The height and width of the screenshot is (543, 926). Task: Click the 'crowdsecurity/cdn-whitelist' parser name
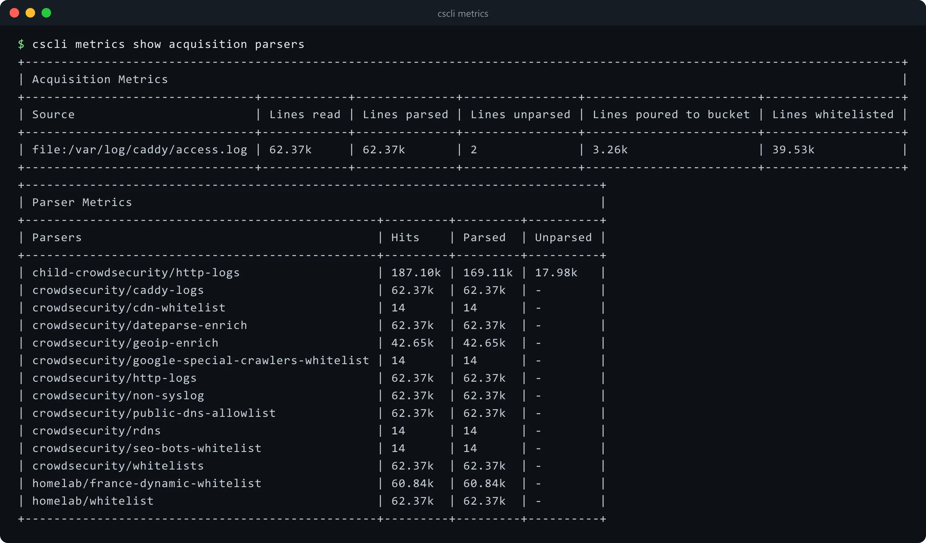pyautogui.click(x=129, y=308)
